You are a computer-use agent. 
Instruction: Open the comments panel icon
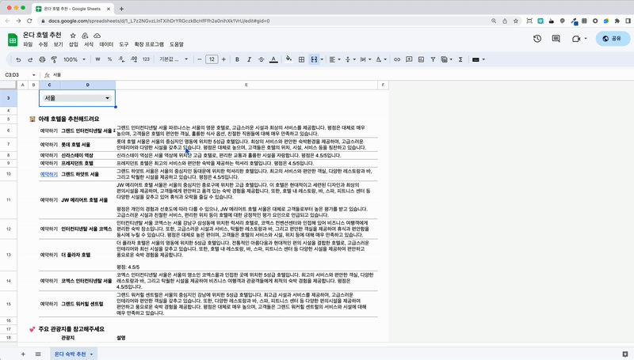pyautogui.click(x=556, y=38)
